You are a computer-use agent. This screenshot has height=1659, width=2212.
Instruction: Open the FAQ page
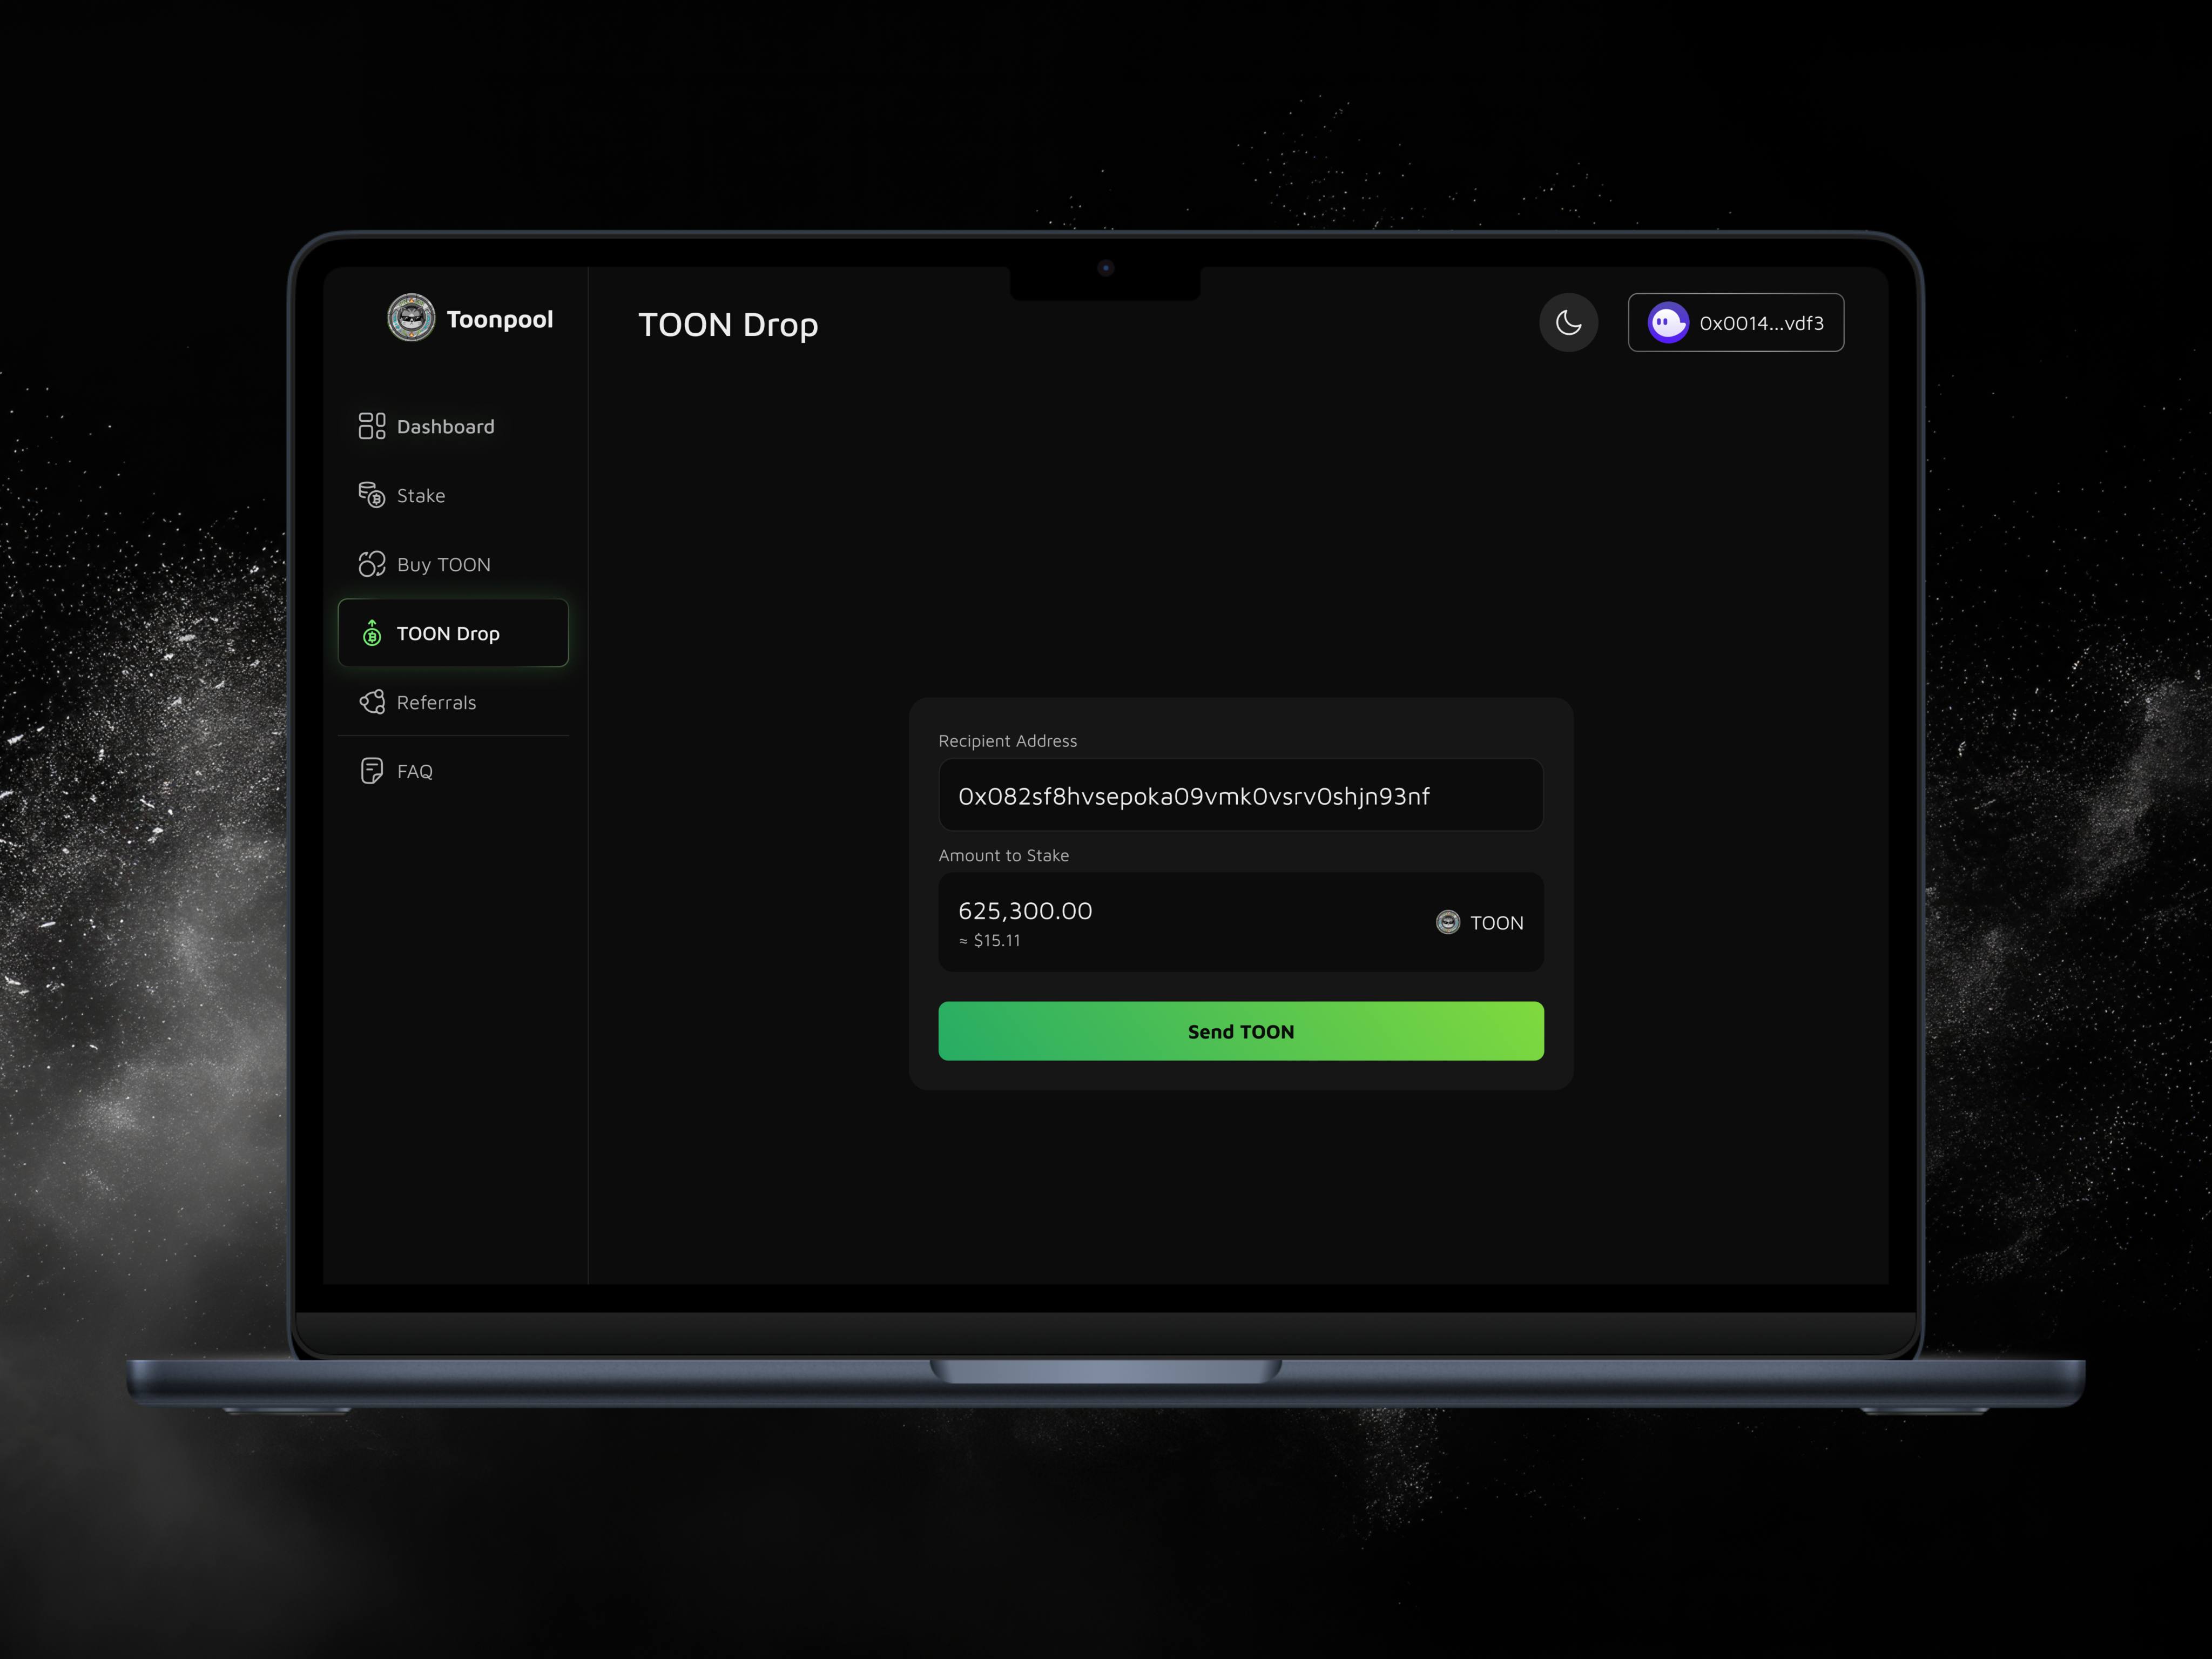pos(415,770)
